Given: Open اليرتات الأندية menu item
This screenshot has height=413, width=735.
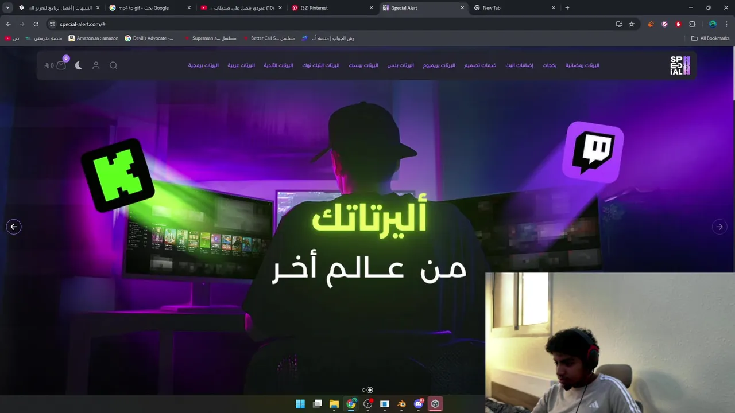Looking at the screenshot, I should 278,65.
